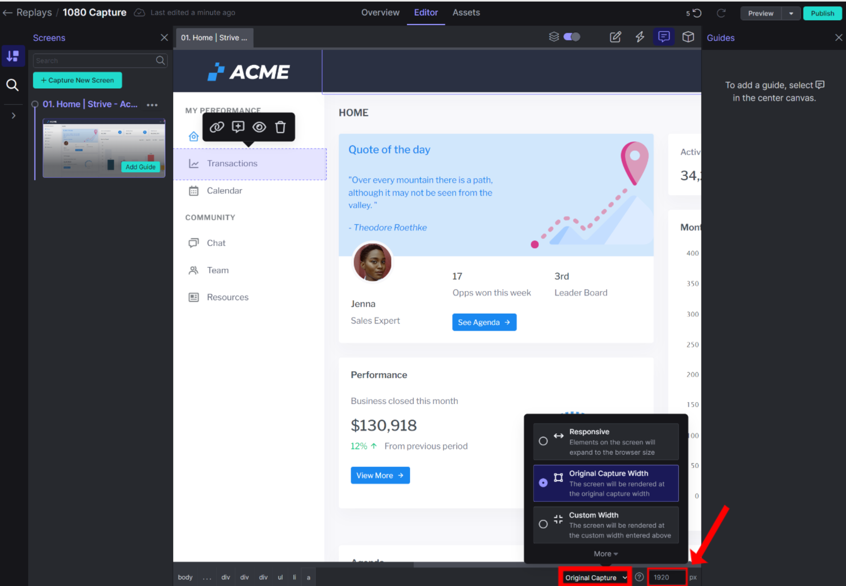Screen dimensions: 846x586
Task: Click the undo arrow icon
Action: point(697,13)
